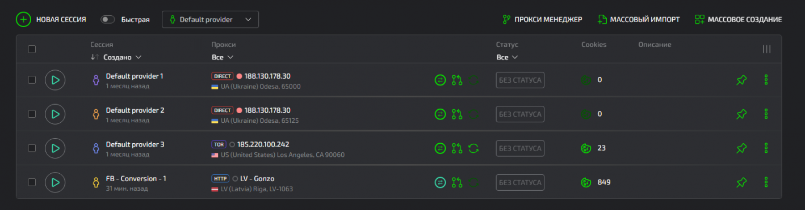Screen dimensions: 805x210
Task: Open proxy branch icon for FB - Conversion - 1
Action: coord(457,182)
